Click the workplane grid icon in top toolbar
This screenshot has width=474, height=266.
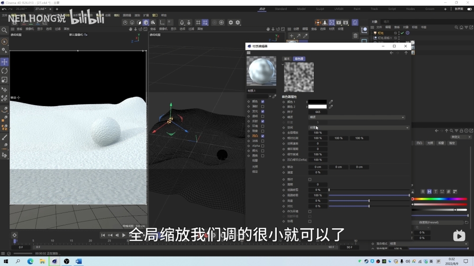click(198, 22)
